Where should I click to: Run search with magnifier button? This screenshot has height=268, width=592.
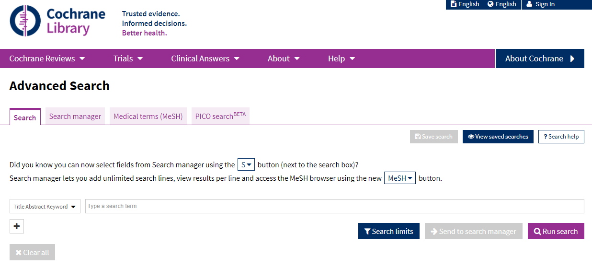556,231
